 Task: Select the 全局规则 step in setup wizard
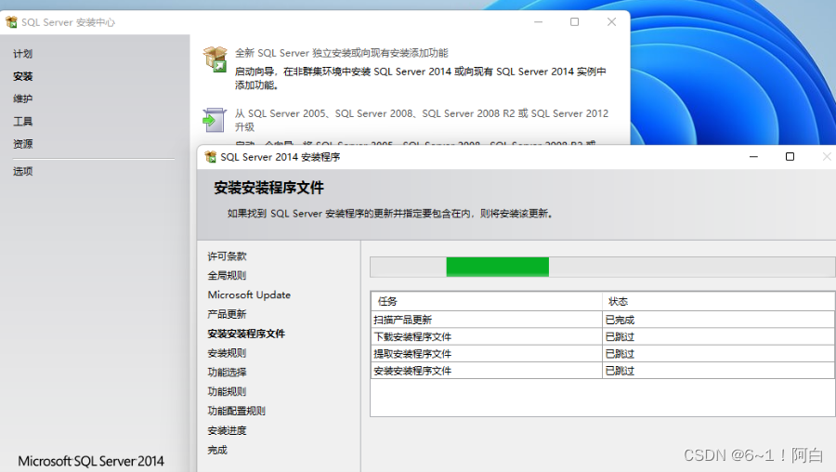[x=228, y=275]
